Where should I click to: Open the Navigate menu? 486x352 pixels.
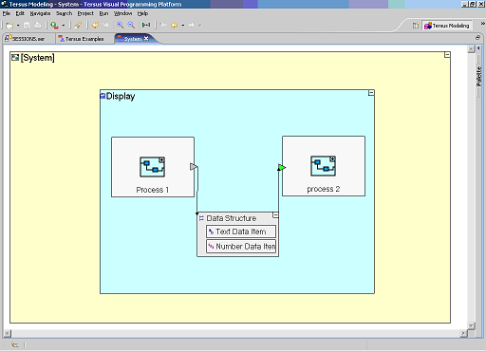click(x=40, y=13)
